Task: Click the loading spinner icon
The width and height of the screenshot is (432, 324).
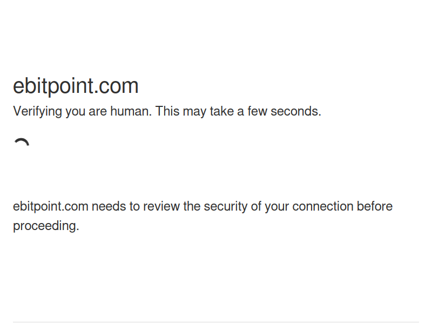Action: pyautogui.click(x=22, y=142)
